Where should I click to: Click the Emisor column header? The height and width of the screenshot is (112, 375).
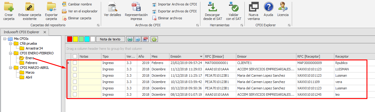(x=266, y=56)
